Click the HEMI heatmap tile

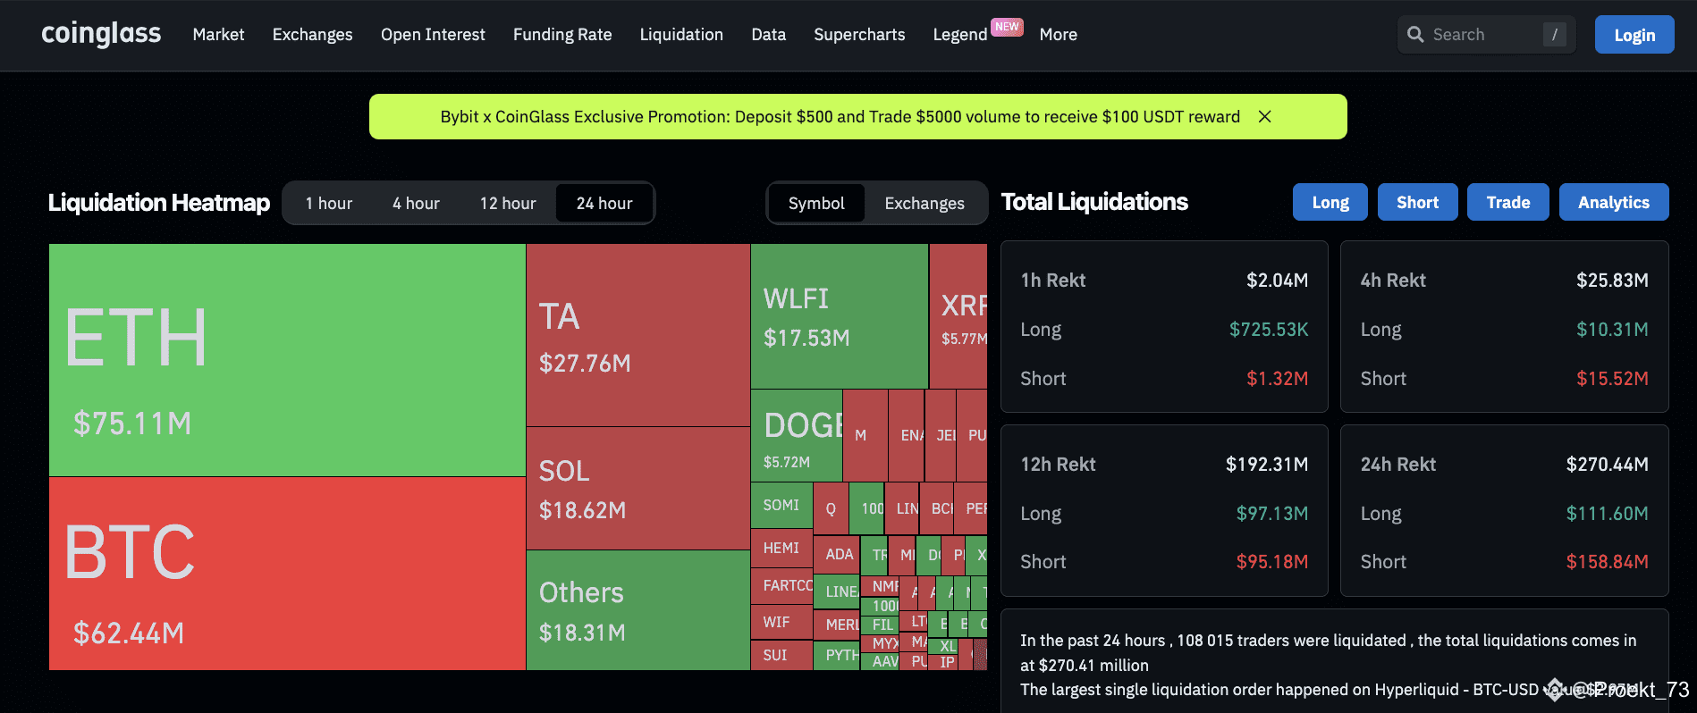(781, 549)
